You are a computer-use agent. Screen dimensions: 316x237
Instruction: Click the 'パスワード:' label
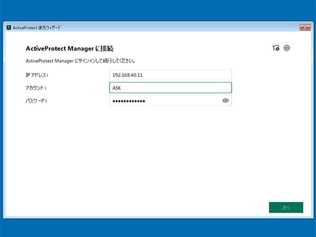click(x=36, y=101)
